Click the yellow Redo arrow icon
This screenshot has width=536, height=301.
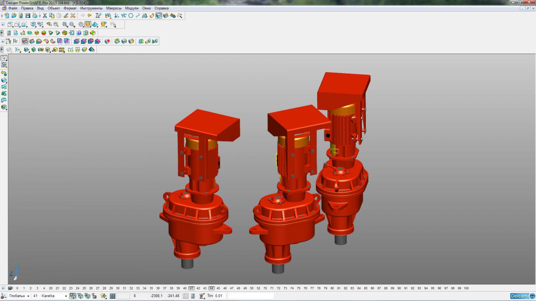point(90,16)
